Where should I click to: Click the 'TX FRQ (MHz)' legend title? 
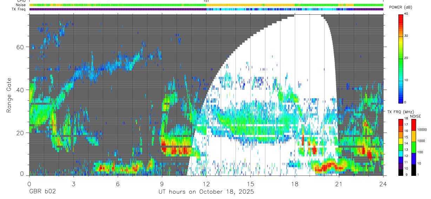(x=400, y=112)
